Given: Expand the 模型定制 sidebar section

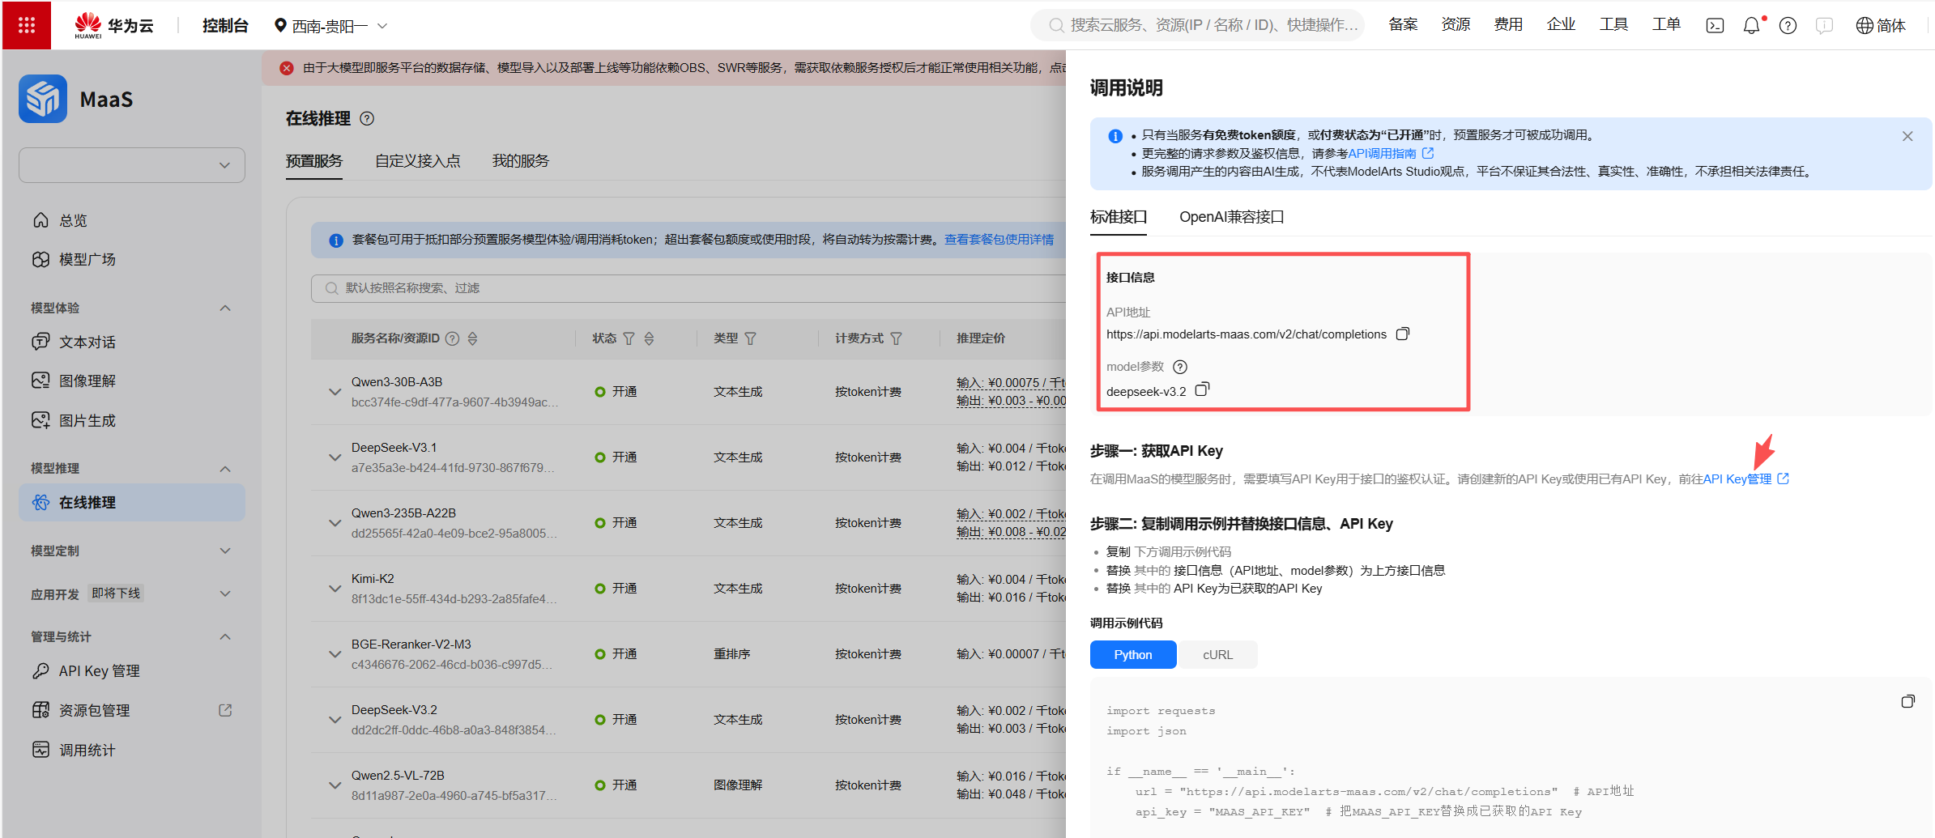Looking at the screenshot, I should 225,551.
